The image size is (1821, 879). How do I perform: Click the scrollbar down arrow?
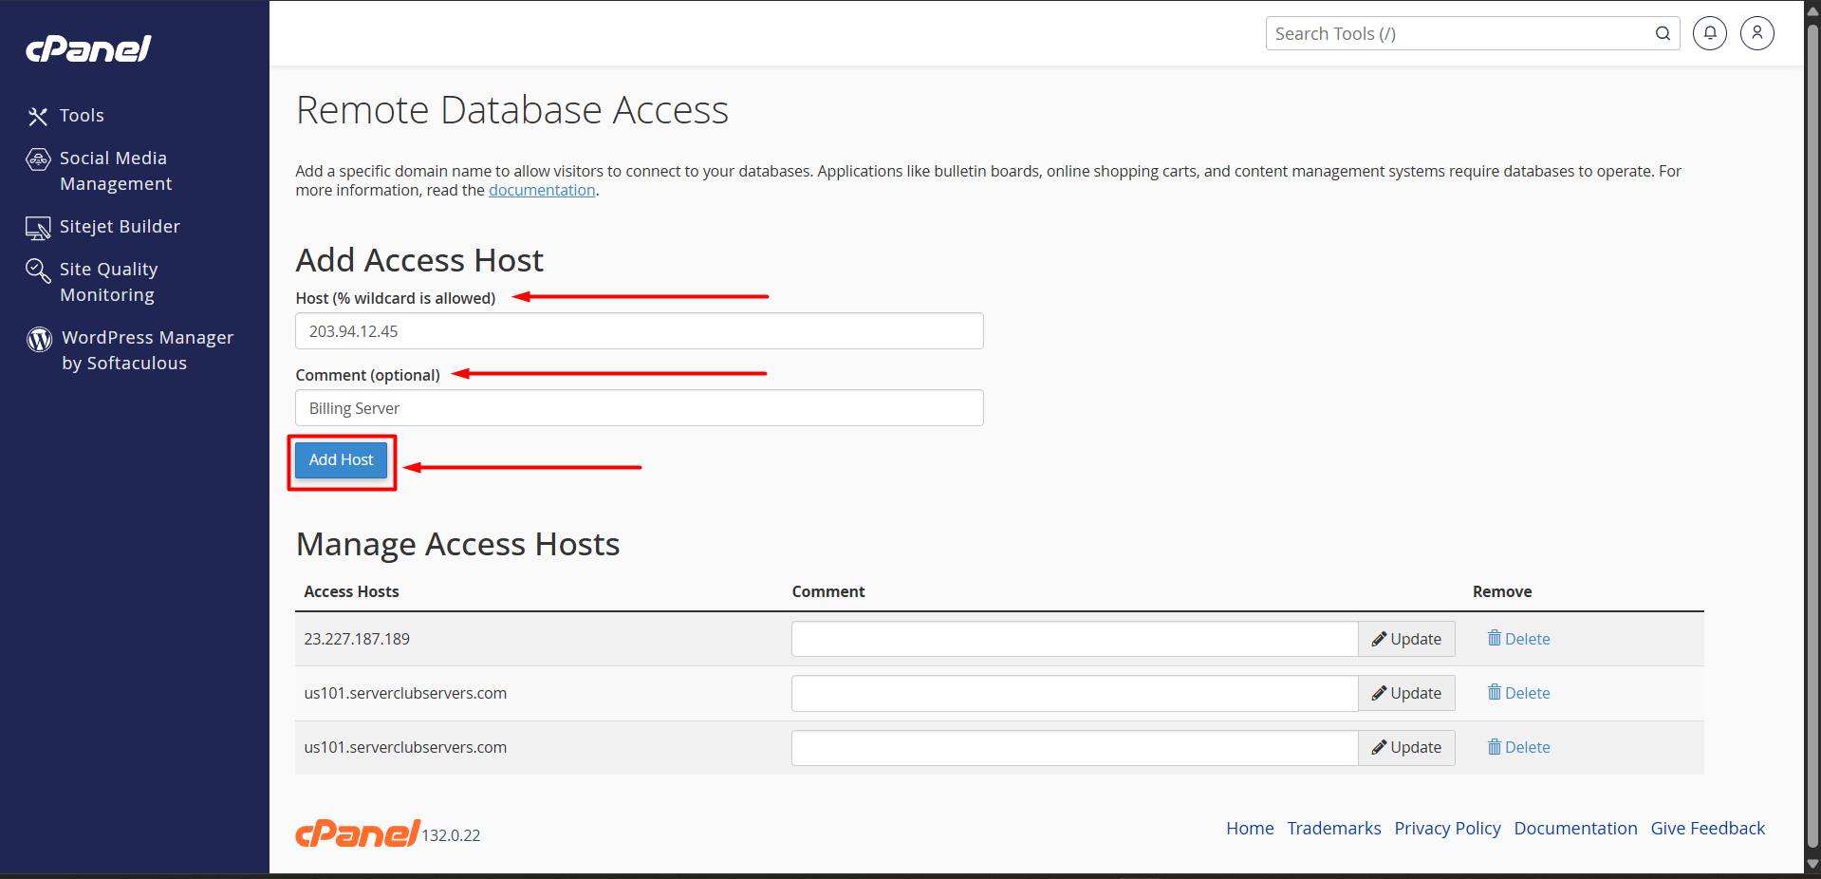click(1812, 865)
